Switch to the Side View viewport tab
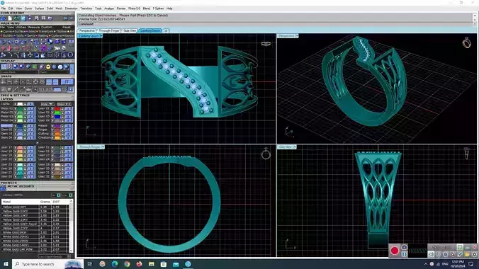 130,30
